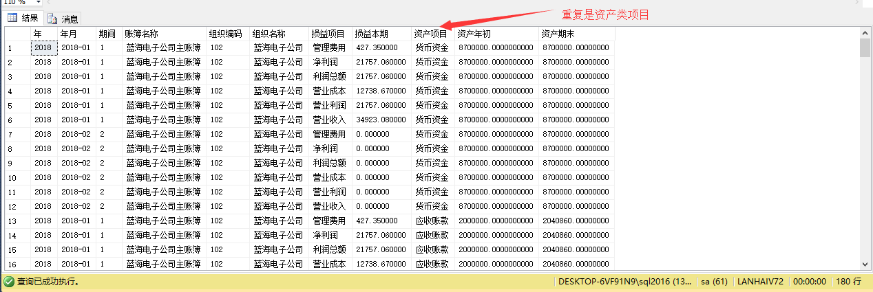Select the 组织名称 column header
This screenshot has width=873, height=292.
pyautogui.click(x=279, y=33)
